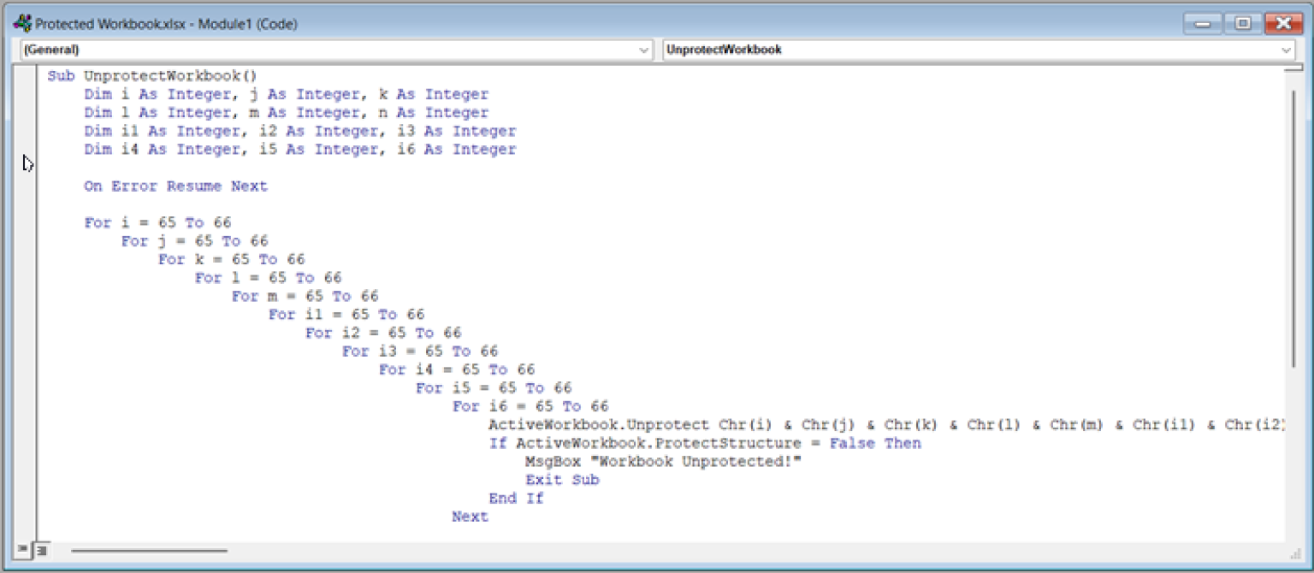Viewport: 1314px width, 573px height.
Task: Expand the UnprotectWorkbook procedure dropdown
Action: [x=1287, y=50]
